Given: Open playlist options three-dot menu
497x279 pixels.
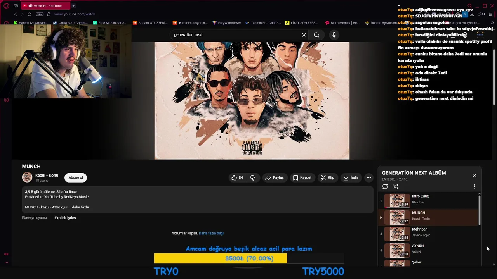Looking at the screenshot, I should click(474, 187).
